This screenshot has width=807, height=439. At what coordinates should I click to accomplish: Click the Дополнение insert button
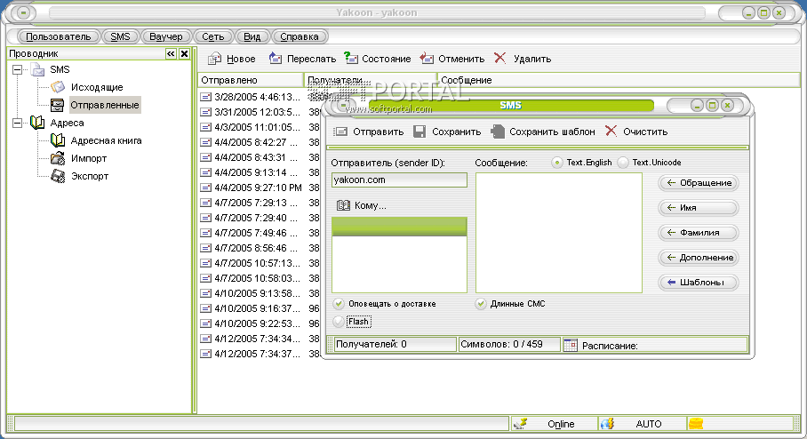tap(699, 258)
